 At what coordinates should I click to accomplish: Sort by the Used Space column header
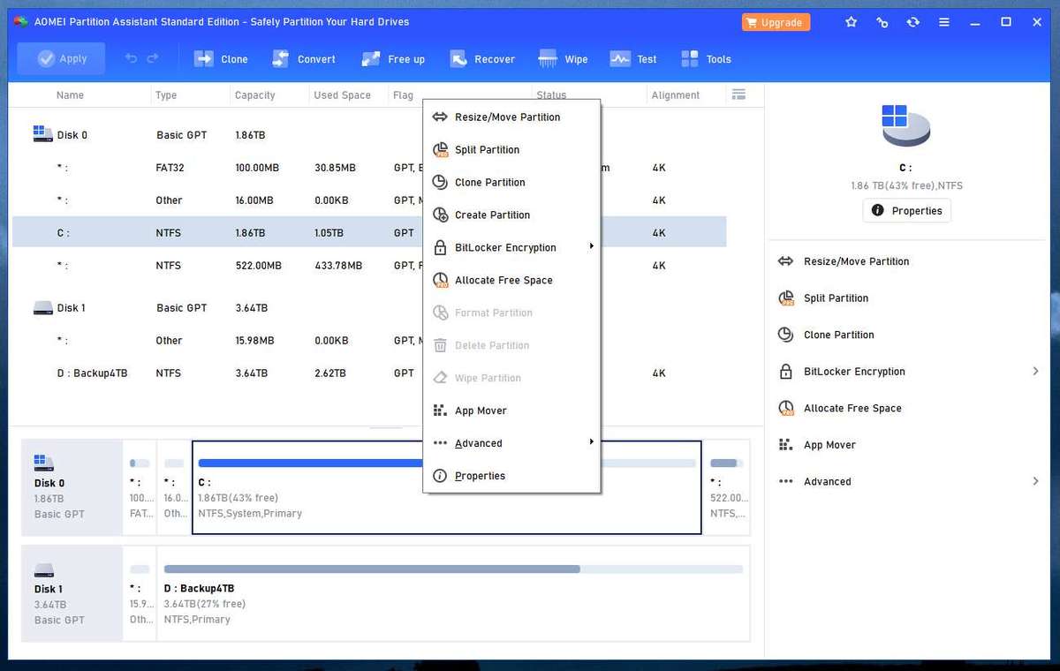[x=342, y=95]
